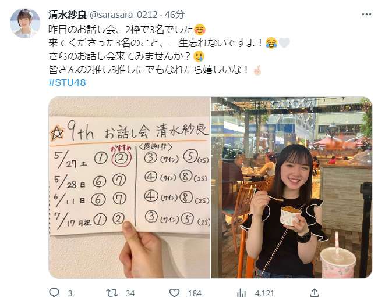The image size is (378, 305).
Task: Click the tweet text line starting 昨日のお話し会
Action: coord(121,30)
